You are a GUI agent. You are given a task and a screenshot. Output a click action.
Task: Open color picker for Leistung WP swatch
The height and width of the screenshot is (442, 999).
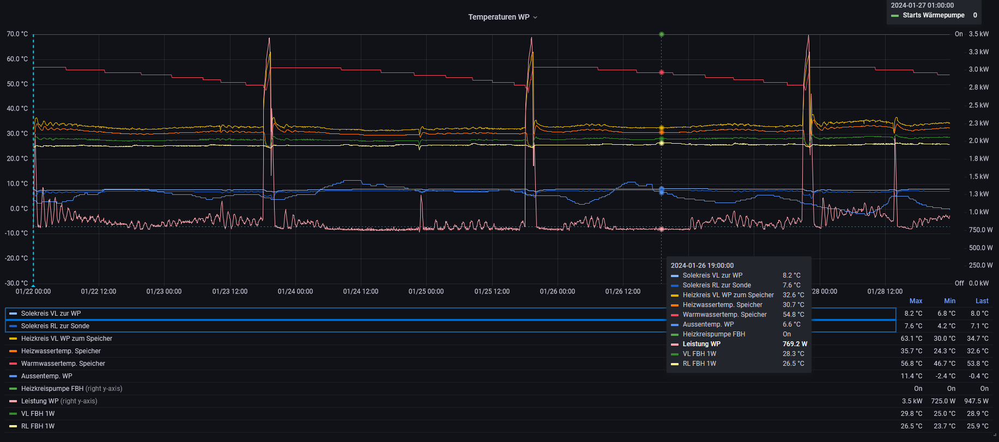coord(13,401)
